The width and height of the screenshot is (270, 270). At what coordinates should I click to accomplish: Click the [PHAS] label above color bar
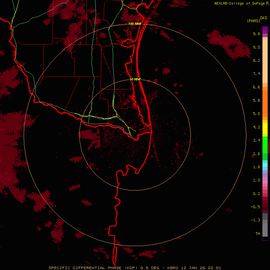point(253,21)
